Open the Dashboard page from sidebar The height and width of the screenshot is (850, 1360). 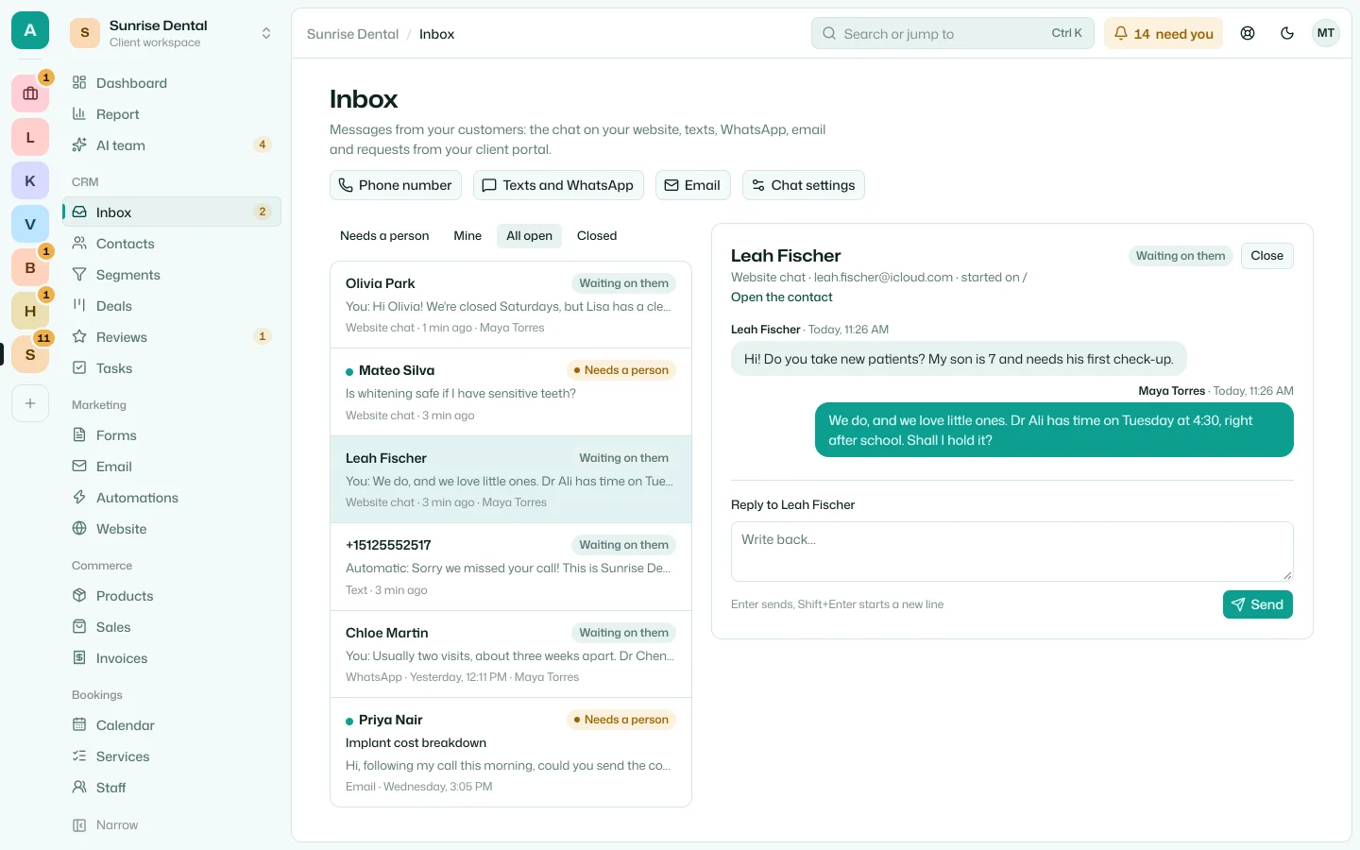172,83
